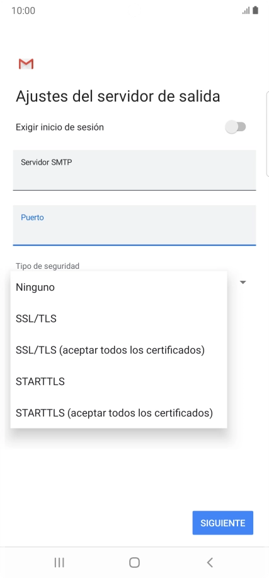
Task: Focus the Puerto input field
Action: (x=134, y=225)
